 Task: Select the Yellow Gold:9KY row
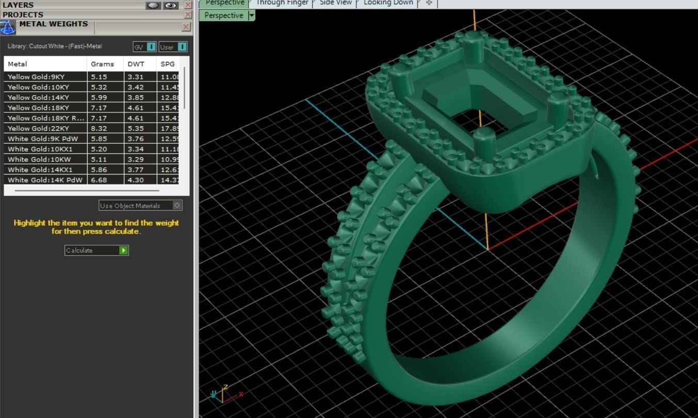[x=91, y=77]
